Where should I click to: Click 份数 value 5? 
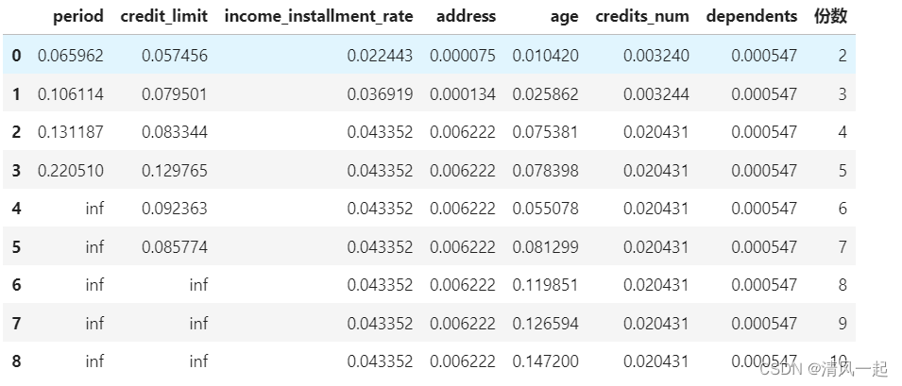[x=842, y=171]
